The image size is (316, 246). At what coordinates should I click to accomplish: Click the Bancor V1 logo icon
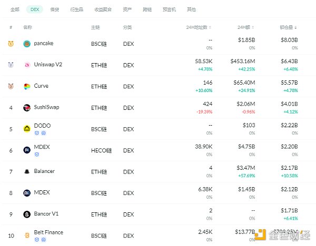(x=27, y=214)
